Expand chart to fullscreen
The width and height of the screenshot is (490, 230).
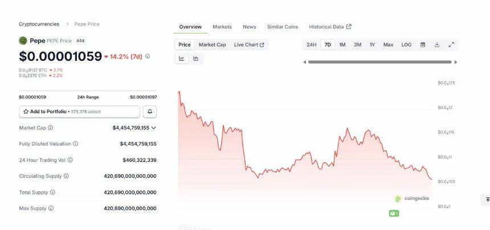tap(451, 45)
